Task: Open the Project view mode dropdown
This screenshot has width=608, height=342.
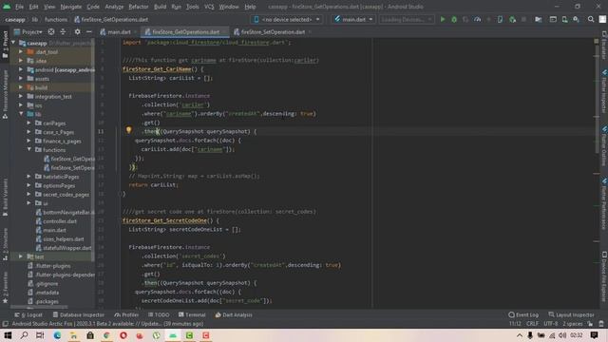Action: [28, 31]
